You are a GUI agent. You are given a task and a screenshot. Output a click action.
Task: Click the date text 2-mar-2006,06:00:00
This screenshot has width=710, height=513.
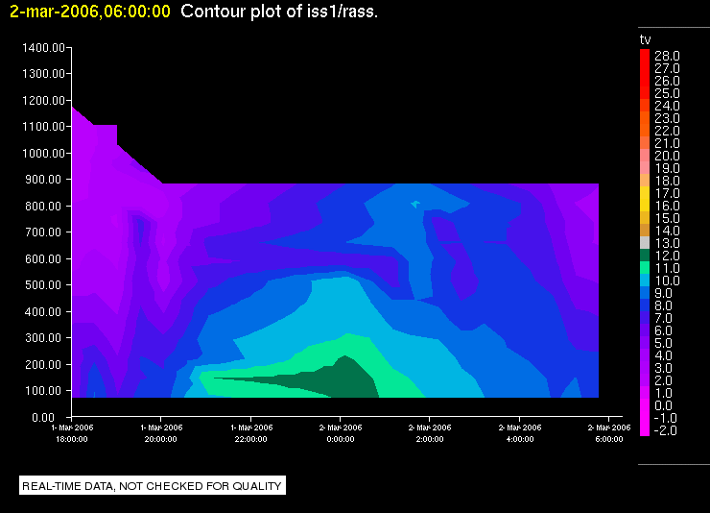click(x=90, y=12)
